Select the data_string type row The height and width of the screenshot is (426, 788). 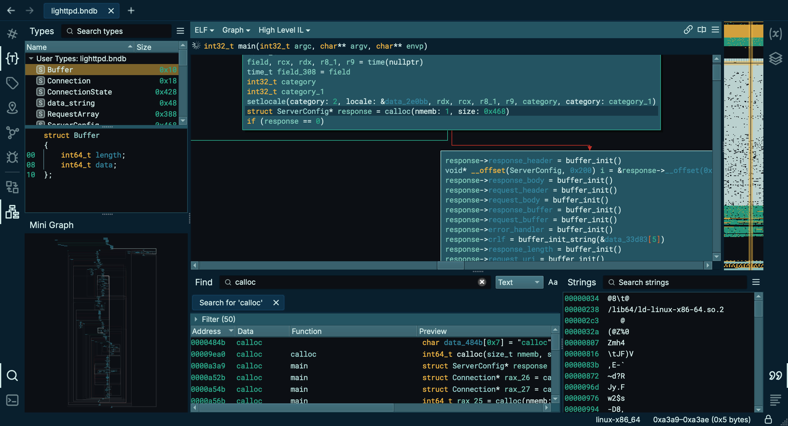tap(102, 103)
